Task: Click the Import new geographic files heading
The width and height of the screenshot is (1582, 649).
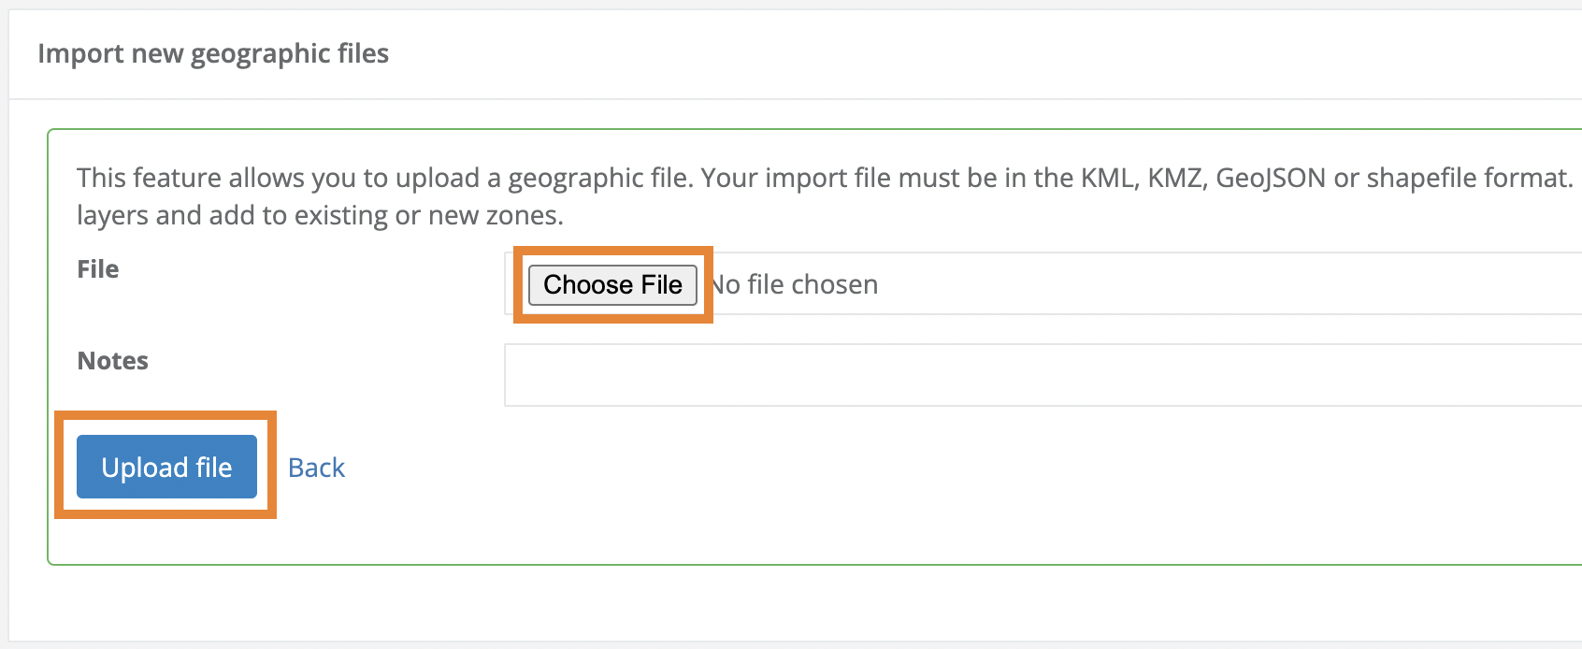Action: click(x=213, y=53)
